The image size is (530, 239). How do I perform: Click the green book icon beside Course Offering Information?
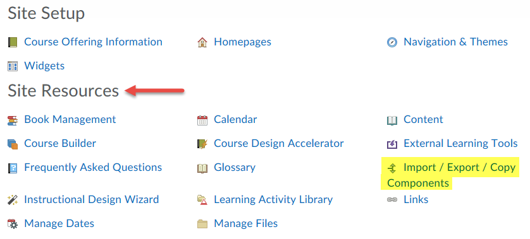(13, 42)
